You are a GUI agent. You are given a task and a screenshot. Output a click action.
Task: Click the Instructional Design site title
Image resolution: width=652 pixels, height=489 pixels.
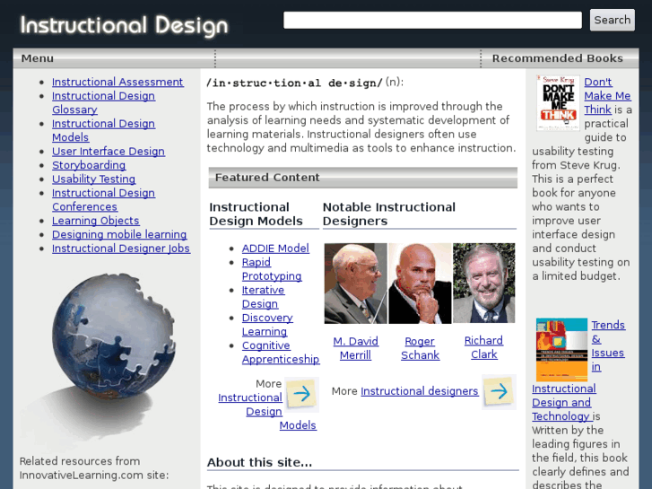pyautogui.click(x=125, y=25)
